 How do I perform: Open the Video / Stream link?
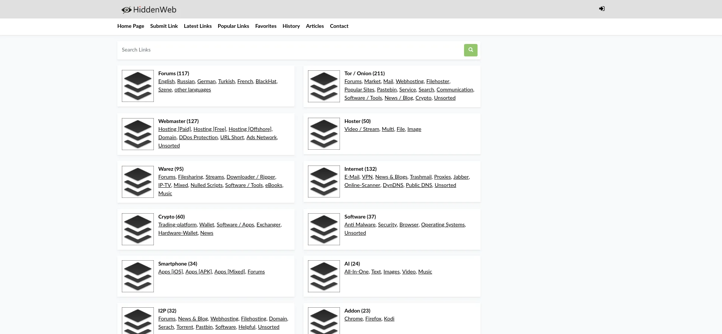[x=362, y=129]
